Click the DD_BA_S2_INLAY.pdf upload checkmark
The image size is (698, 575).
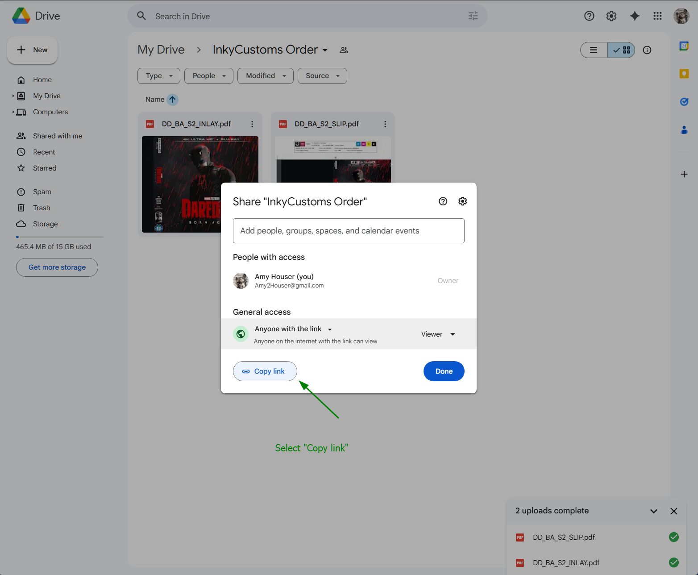[674, 562]
